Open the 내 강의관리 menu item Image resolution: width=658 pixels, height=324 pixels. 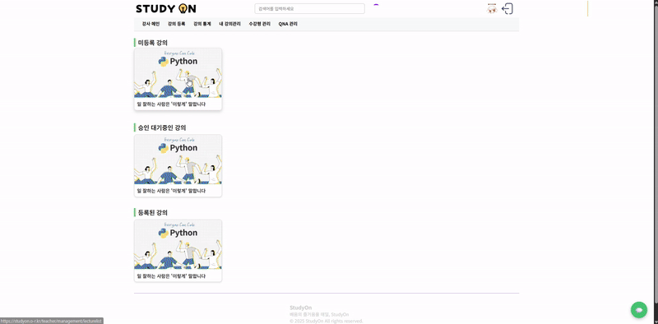click(x=229, y=25)
